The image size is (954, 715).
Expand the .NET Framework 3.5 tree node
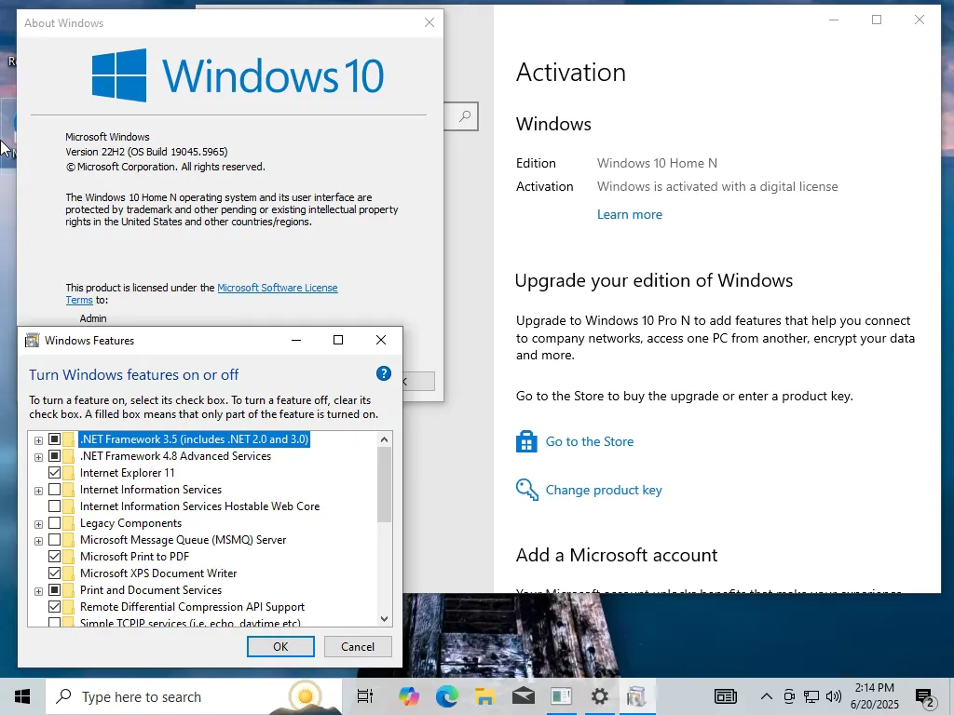click(x=38, y=440)
